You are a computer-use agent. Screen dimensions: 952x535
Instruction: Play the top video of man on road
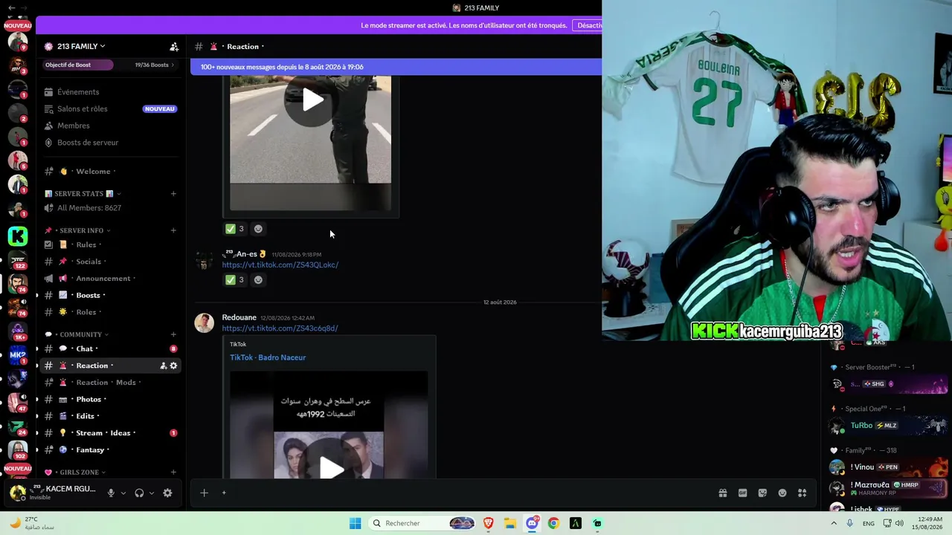point(311,100)
